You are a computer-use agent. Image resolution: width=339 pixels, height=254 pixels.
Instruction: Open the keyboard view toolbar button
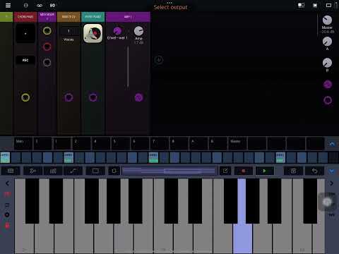(11, 171)
